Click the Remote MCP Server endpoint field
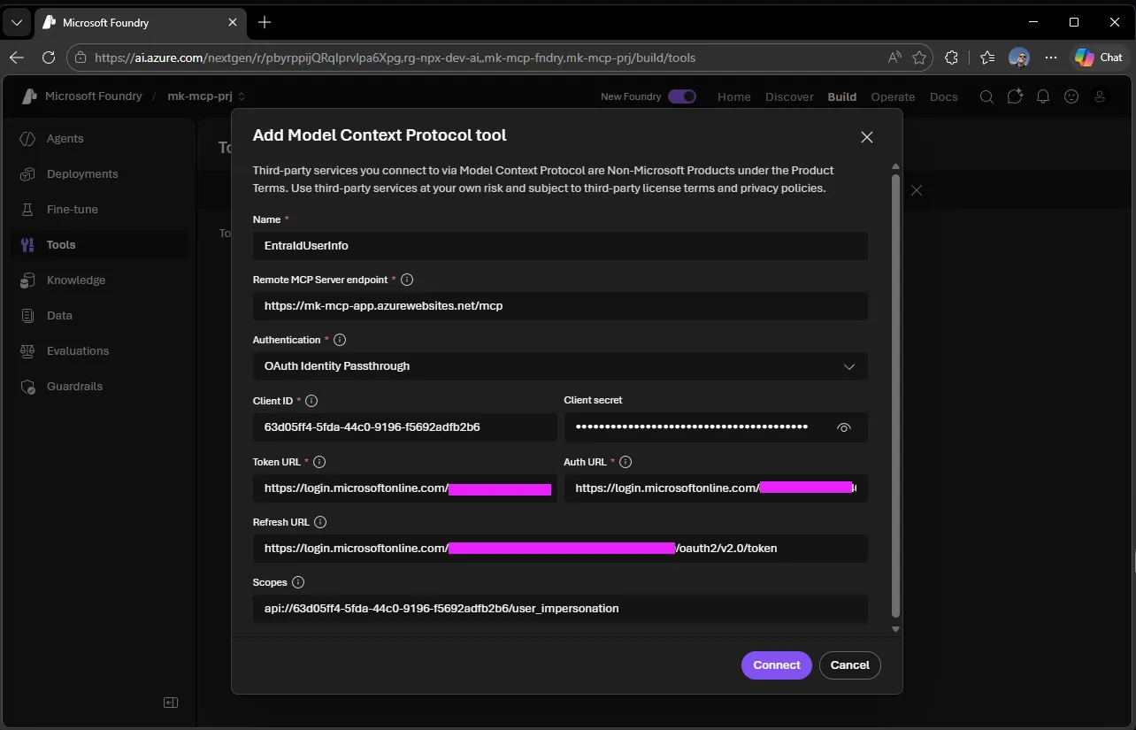This screenshot has width=1136, height=730. point(560,306)
